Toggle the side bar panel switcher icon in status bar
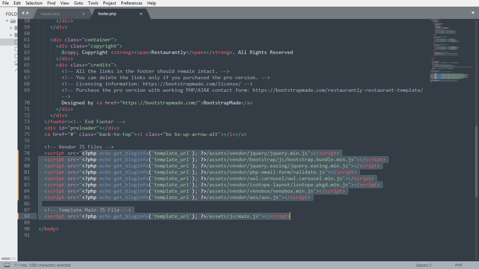 [7, 265]
